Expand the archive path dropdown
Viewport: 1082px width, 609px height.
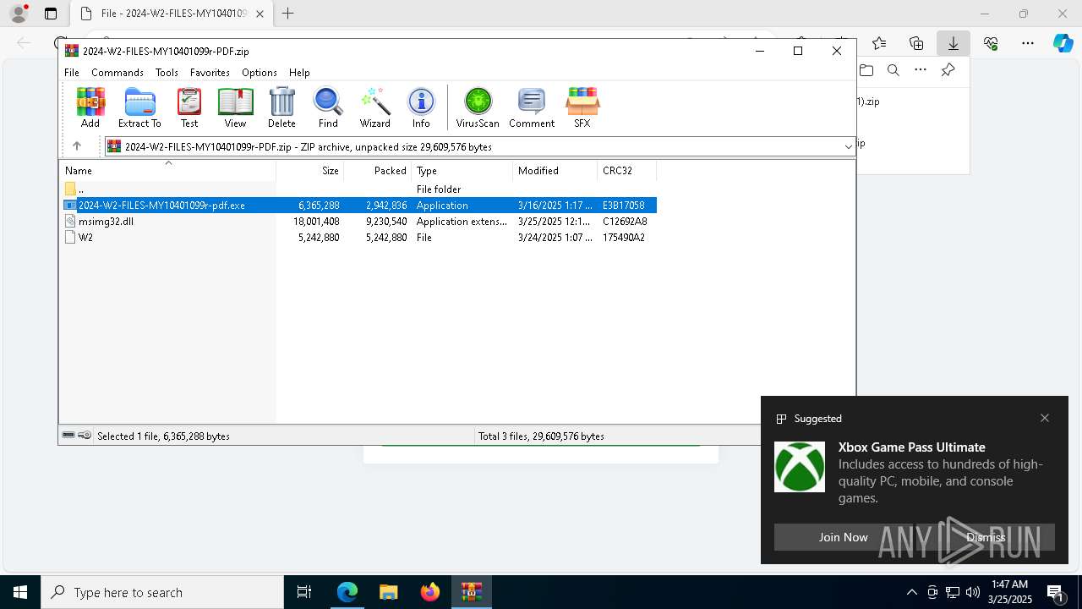tap(848, 146)
